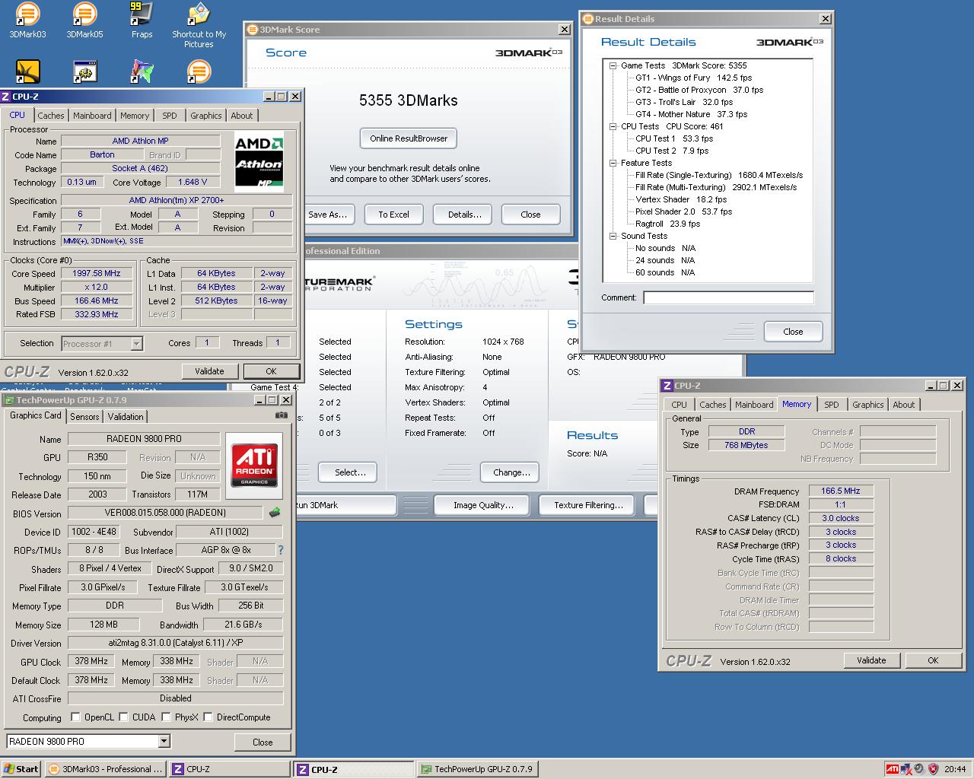Open the RADEON 9800 PRO card dropdown
The image size is (974, 779).
click(x=164, y=741)
